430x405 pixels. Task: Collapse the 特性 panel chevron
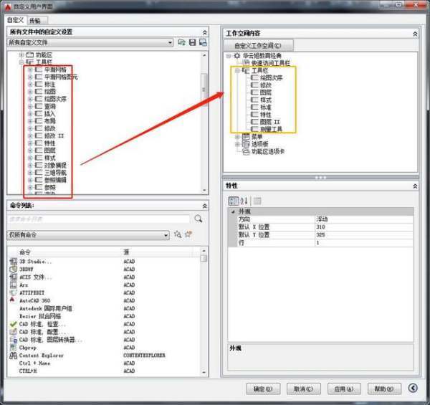415,186
